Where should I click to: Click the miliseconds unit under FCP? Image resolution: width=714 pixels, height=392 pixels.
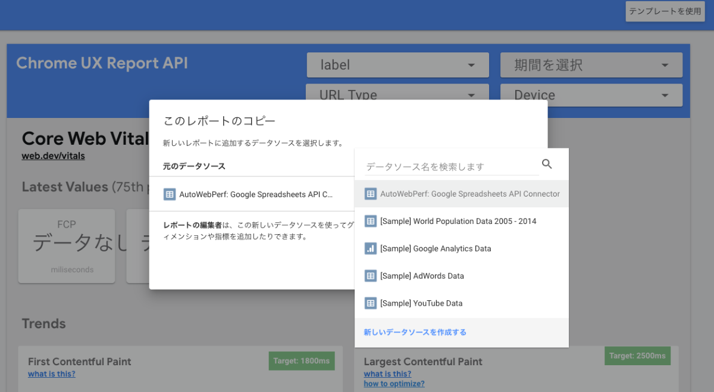(x=72, y=270)
